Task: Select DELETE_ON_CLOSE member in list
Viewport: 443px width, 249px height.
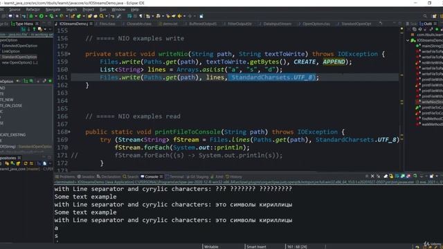Action: pos(11,105)
